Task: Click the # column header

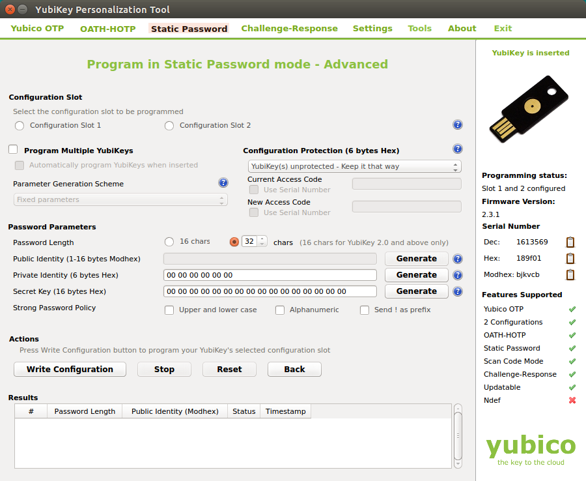Action: [x=31, y=411]
